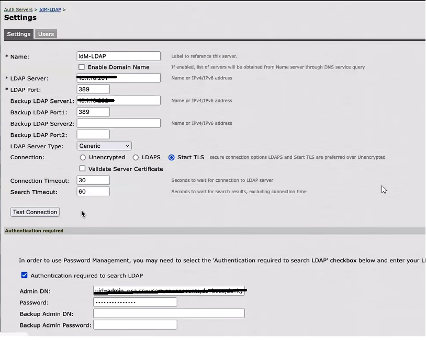The height and width of the screenshot is (340, 426).
Task: Edit the Search Timeout field
Action: (93, 191)
